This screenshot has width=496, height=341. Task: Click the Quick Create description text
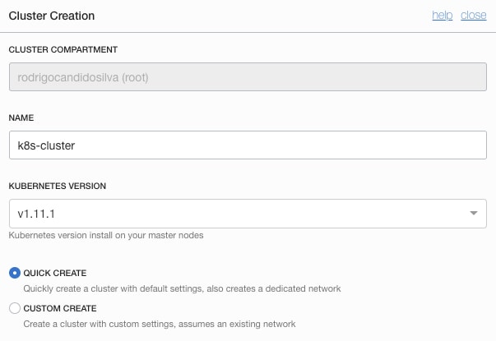pos(182,288)
